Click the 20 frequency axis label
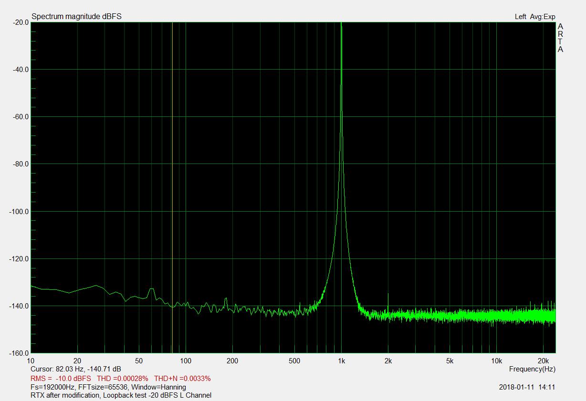 pyautogui.click(x=77, y=361)
